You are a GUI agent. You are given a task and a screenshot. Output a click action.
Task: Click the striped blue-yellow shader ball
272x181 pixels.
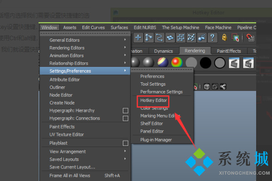click(162, 62)
